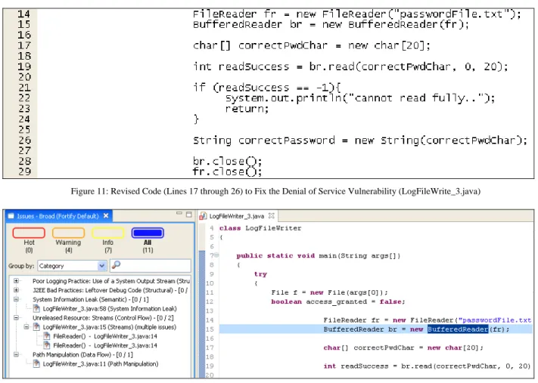Minimize the Issues panel

pos(179,214)
